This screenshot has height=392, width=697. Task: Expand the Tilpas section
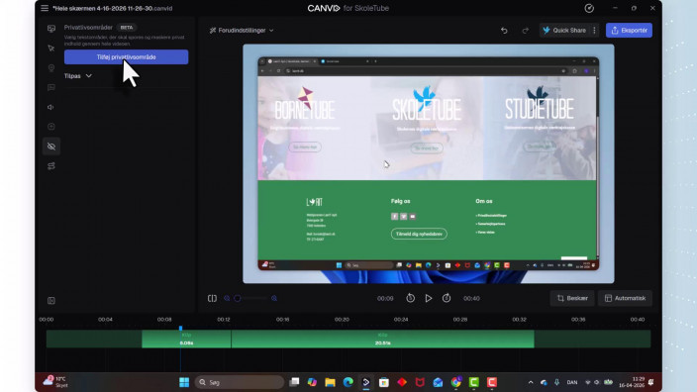pos(78,76)
